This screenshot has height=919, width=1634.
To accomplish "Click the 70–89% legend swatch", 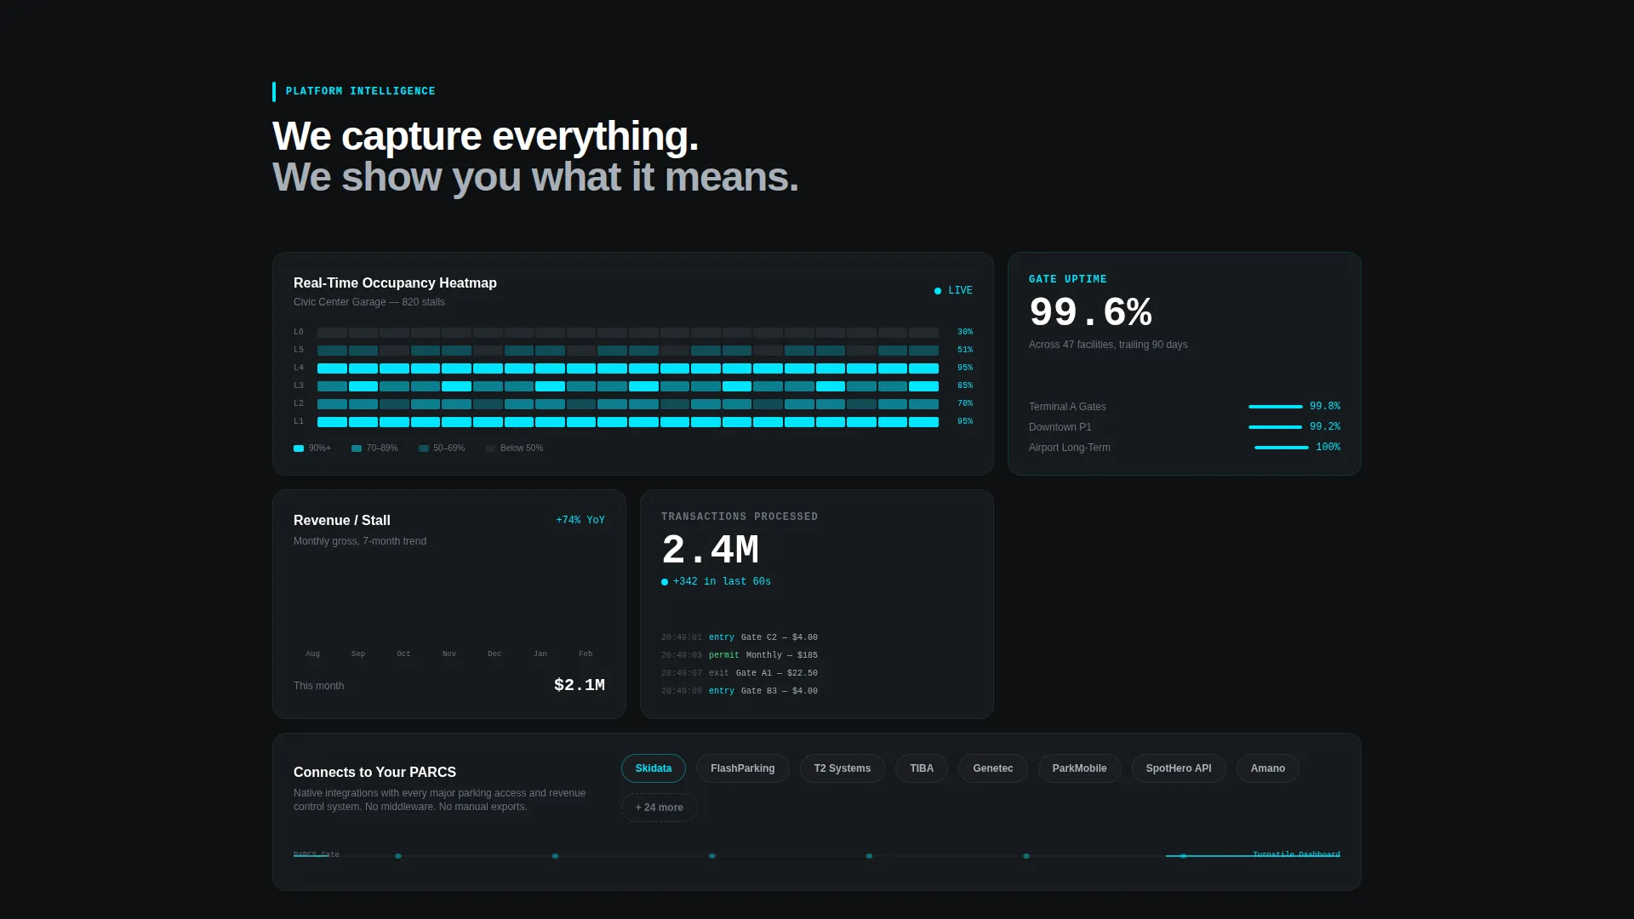I will pyautogui.click(x=357, y=448).
